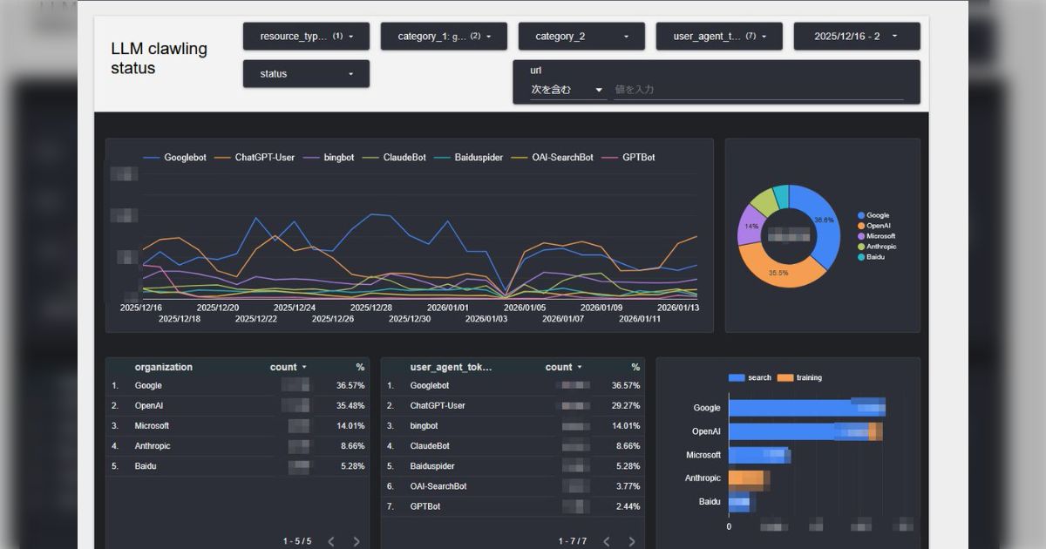
Task: Select the Googlebot row in user agent table
Action: [x=513, y=386]
